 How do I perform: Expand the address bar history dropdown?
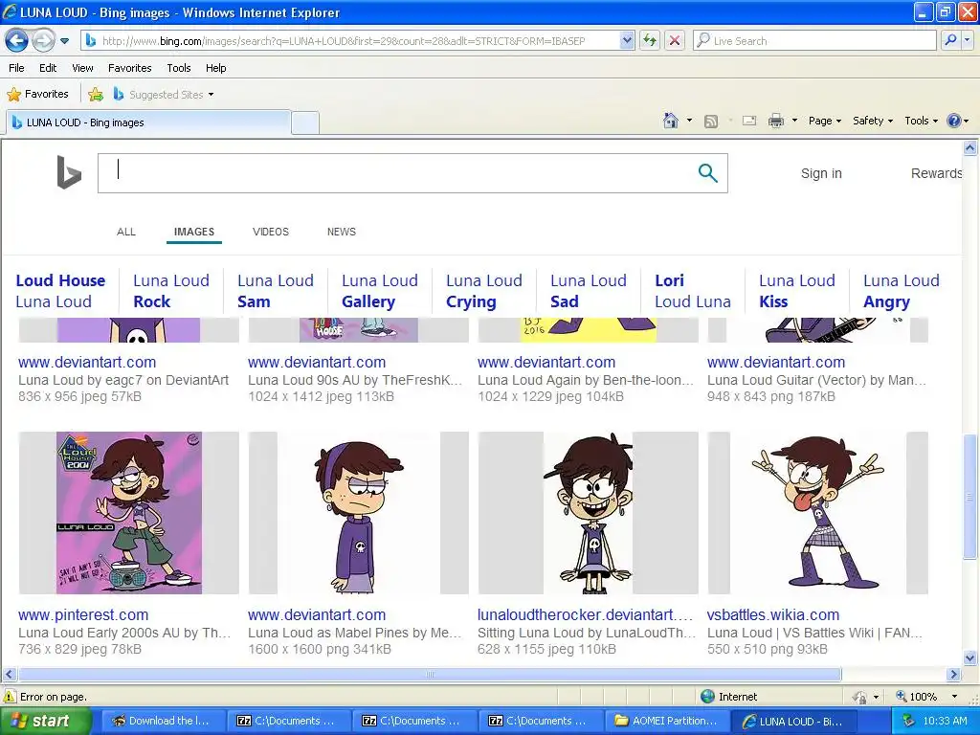(x=627, y=41)
